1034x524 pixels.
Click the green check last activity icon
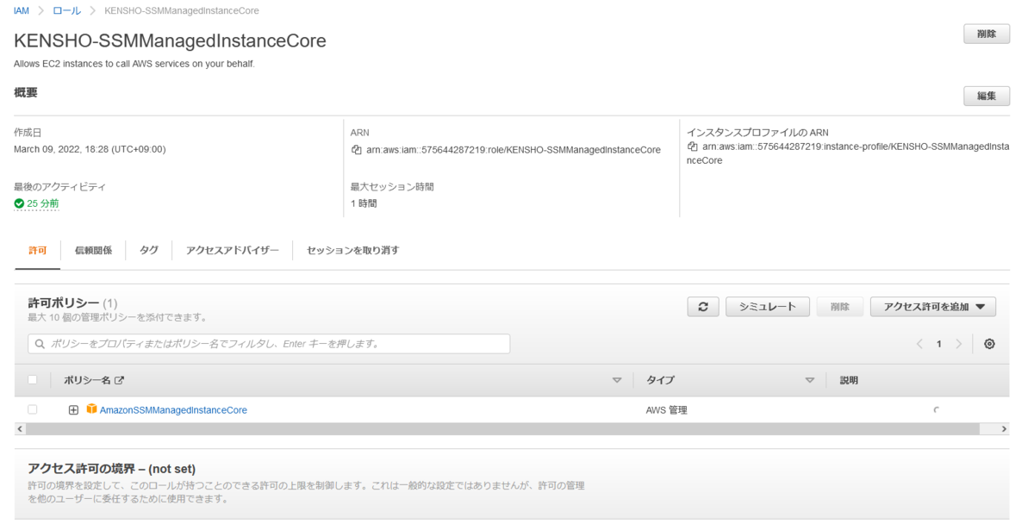point(19,203)
